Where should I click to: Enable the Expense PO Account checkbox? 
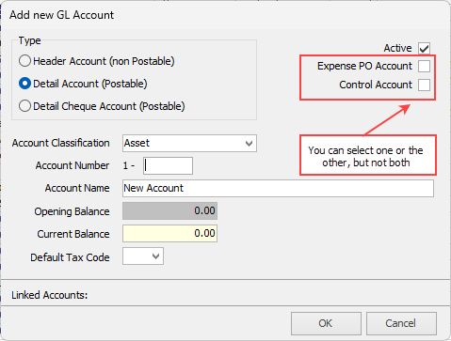(x=424, y=66)
